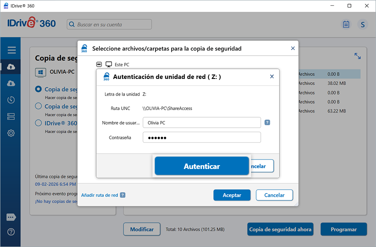The width and height of the screenshot is (376, 247).
Task: Click the OLIVIA-PC computer name
Action: (x=62, y=72)
